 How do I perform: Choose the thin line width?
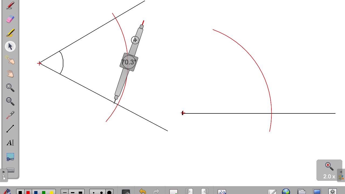pyautogui.click(x=65, y=192)
